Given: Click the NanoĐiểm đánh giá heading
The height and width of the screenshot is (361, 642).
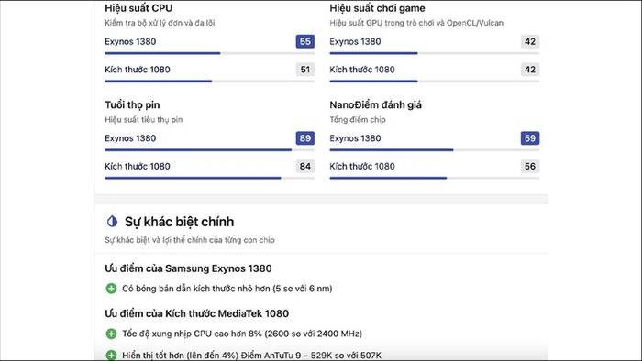Looking at the screenshot, I should coord(375,105).
